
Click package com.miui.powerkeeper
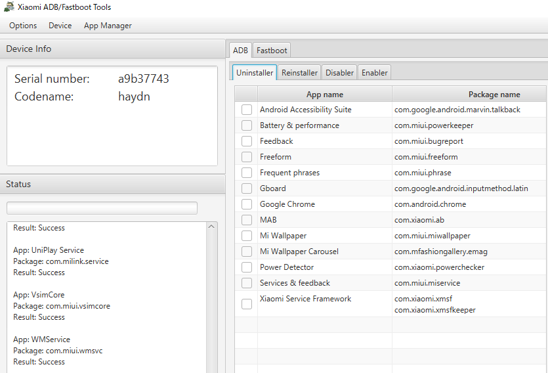434,125
